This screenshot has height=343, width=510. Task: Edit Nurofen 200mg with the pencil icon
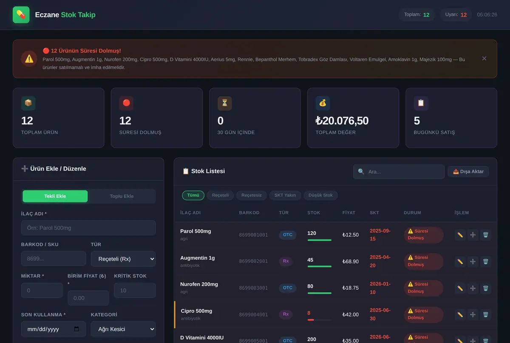(x=460, y=288)
